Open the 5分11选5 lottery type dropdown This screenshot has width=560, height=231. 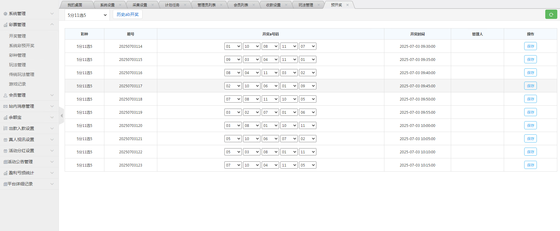87,15
